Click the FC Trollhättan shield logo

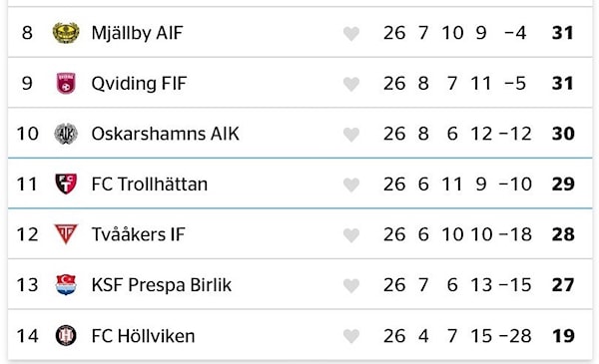tap(66, 183)
